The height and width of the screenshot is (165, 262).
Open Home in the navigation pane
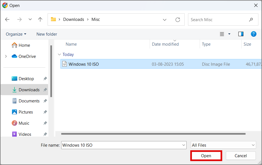(21, 45)
